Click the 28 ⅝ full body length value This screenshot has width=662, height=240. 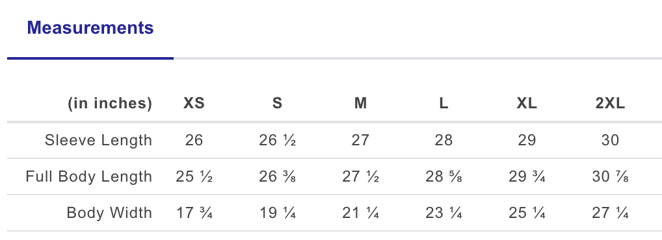(x=444, y=176)
